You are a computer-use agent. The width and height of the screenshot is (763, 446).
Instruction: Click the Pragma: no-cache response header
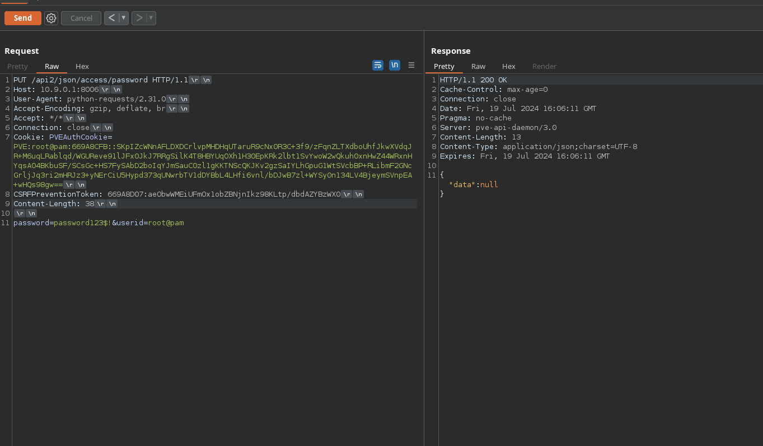pos(476,118)
